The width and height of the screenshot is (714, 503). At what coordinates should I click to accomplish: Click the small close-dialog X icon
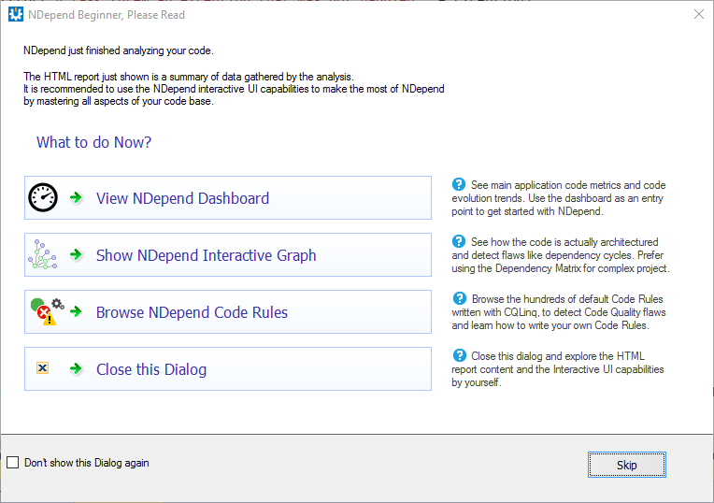(x=42, y=368)
